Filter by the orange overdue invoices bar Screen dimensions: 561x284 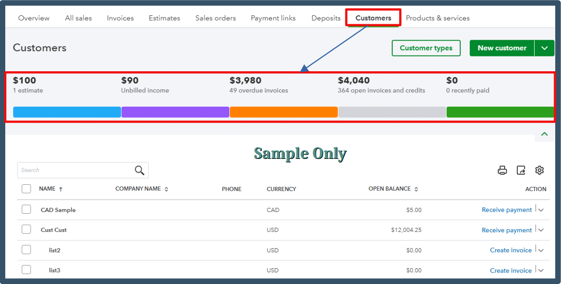pyautogui.click(x=284, y=112)
